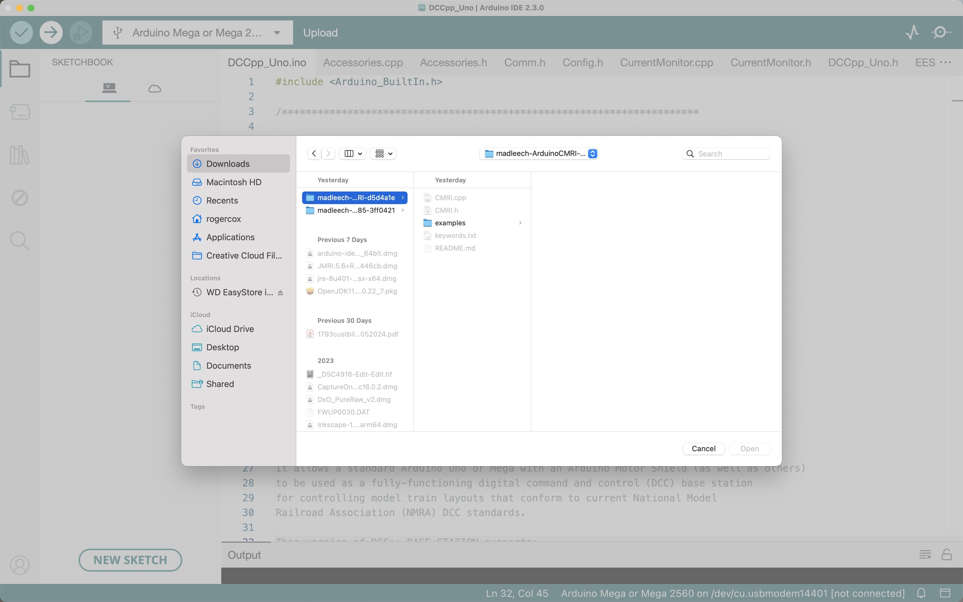Expand the examples folder

pyautogui.click(x=520, y=223)
